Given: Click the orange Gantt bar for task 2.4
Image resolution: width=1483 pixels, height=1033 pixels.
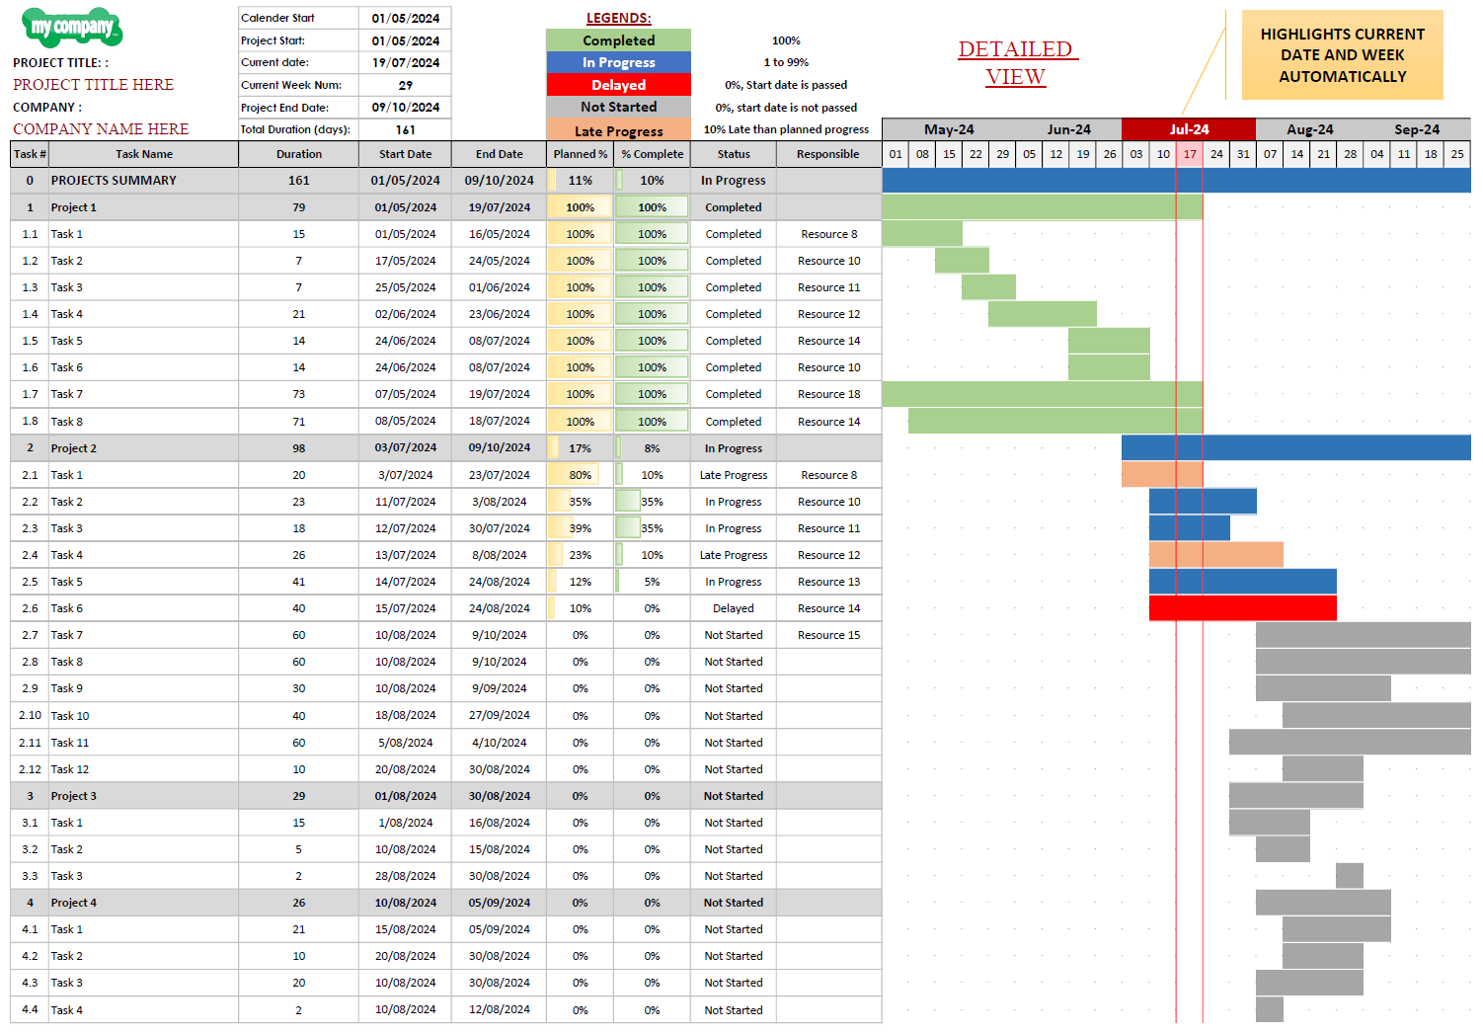Looking at the screenshot, I should pyautogui.click(x=1215, y=555).
